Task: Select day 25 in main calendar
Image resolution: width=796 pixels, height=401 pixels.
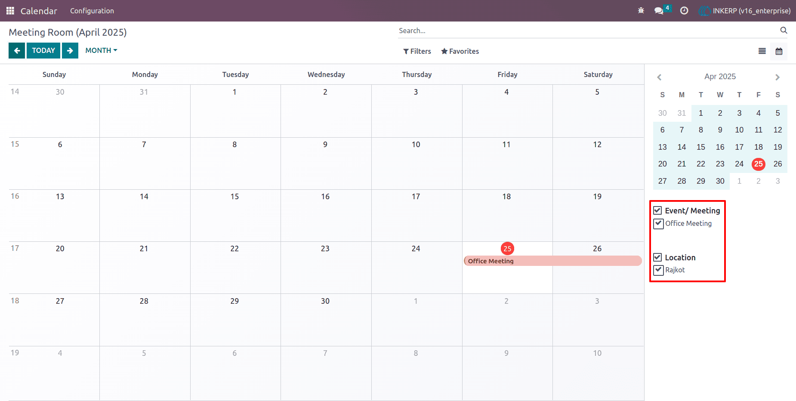Action: pos(507,248)
